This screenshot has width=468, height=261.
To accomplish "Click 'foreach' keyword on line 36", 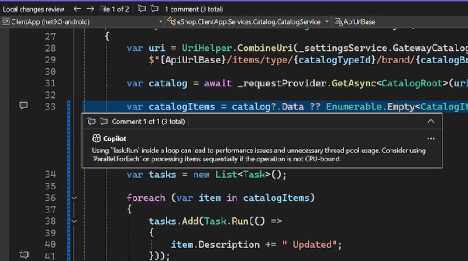I will click(x=146, y=198).
